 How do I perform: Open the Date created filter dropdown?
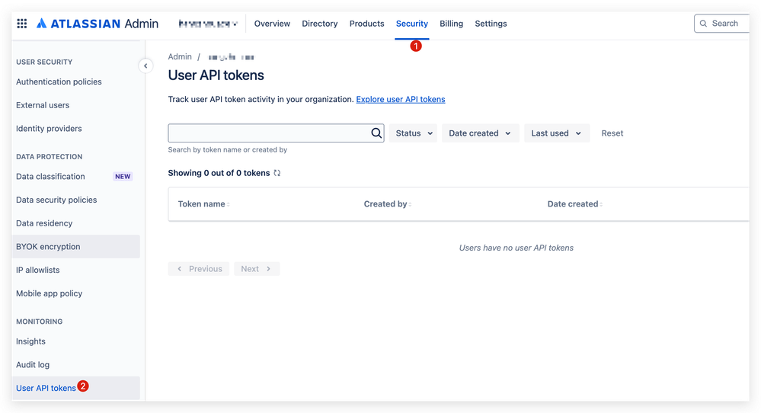point(480,133)
